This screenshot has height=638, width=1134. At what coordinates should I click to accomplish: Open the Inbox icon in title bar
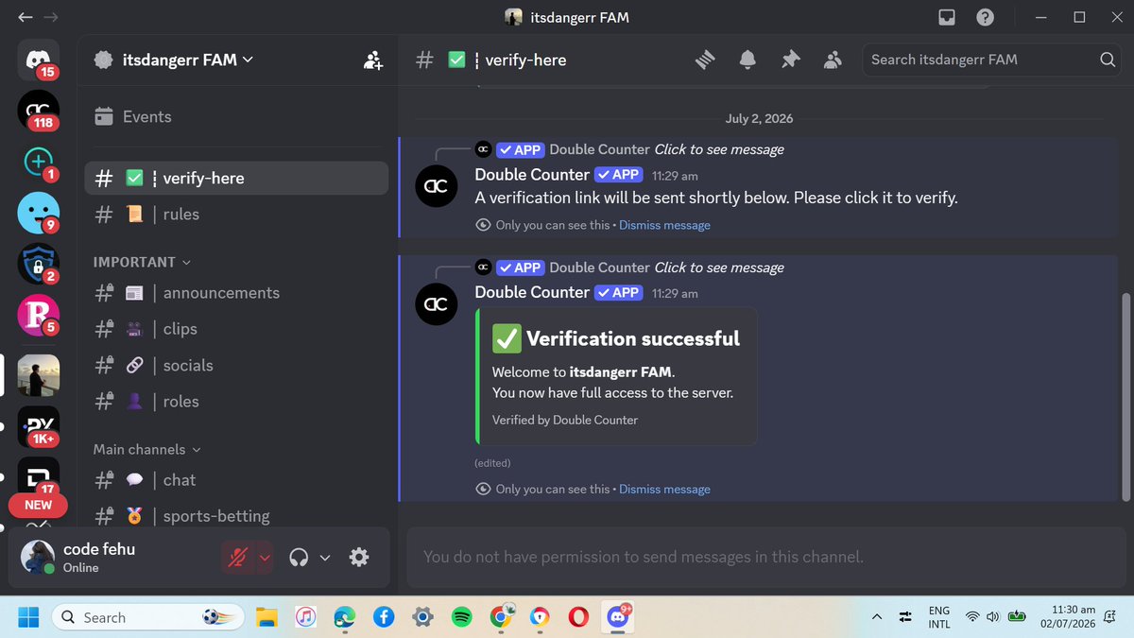947,17
